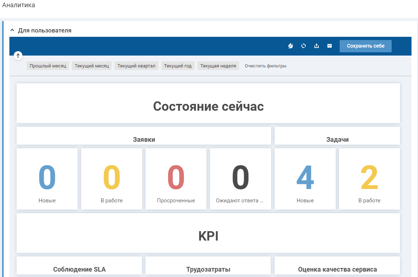The image size is (418, 277).
Task: Apply the 'Текущий год' filter
Action: 178,66
